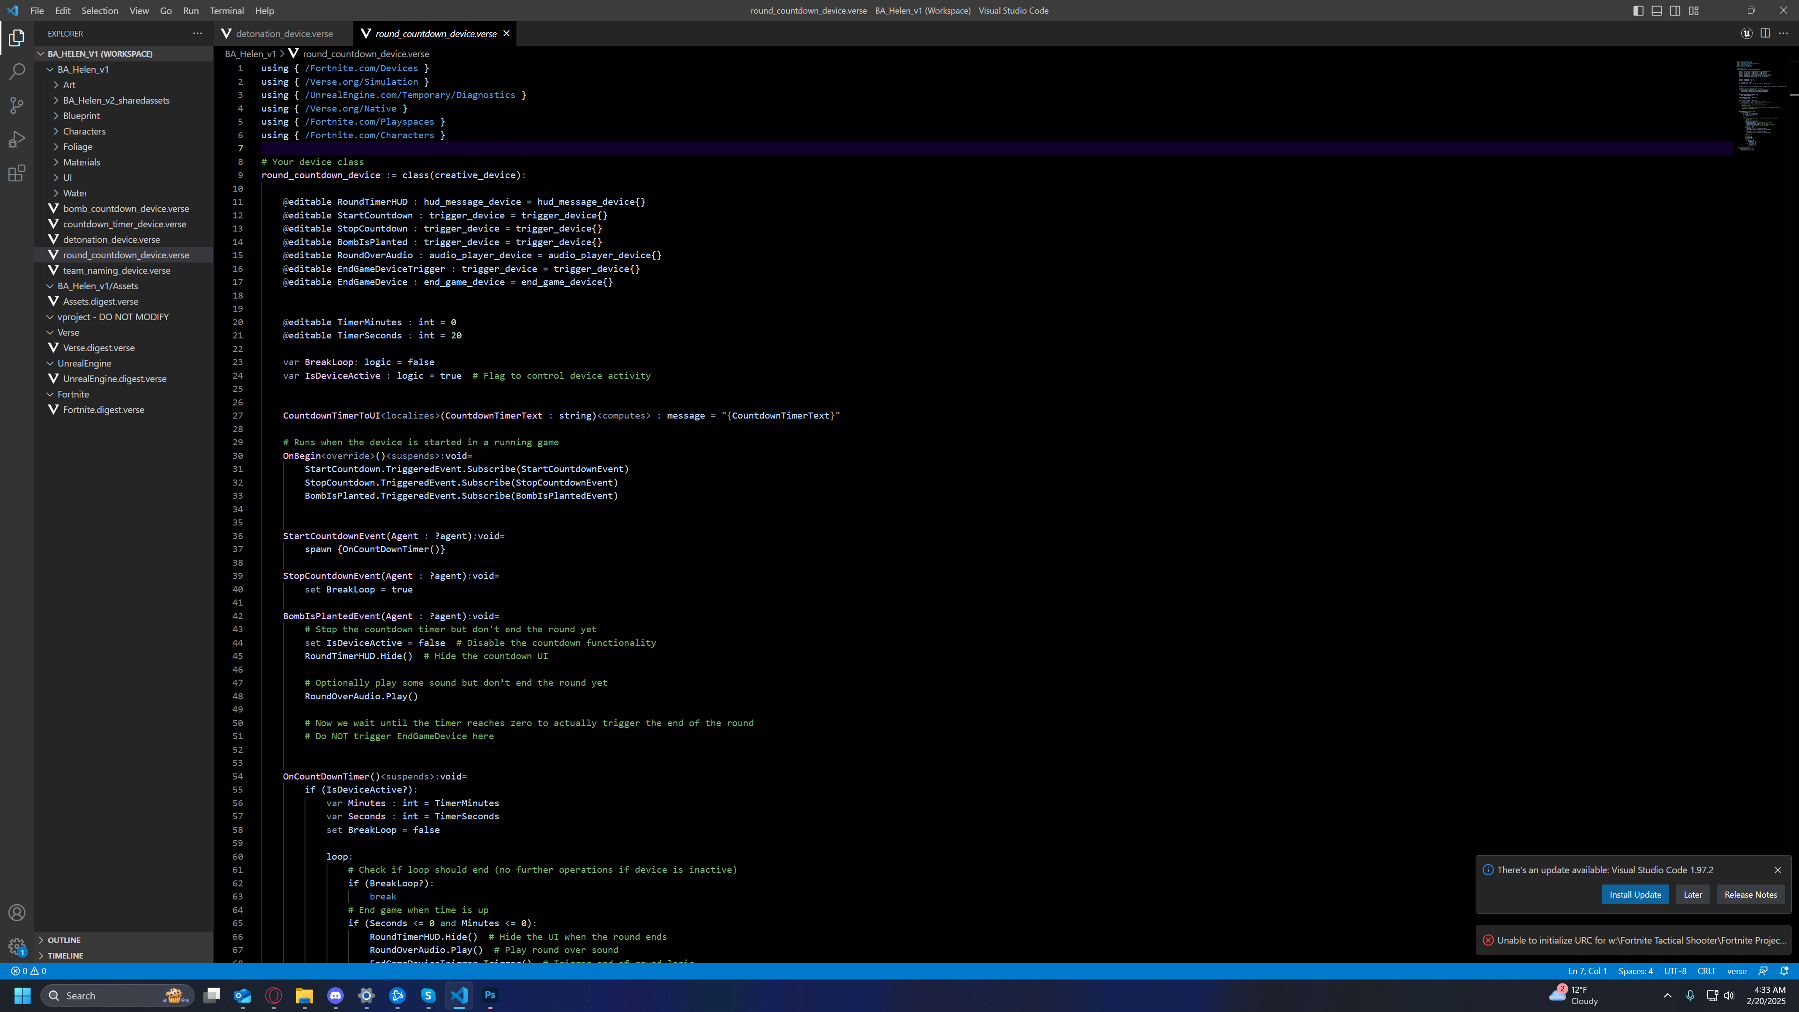
Task: Open the Extensions view
Action: click(17, 173)
